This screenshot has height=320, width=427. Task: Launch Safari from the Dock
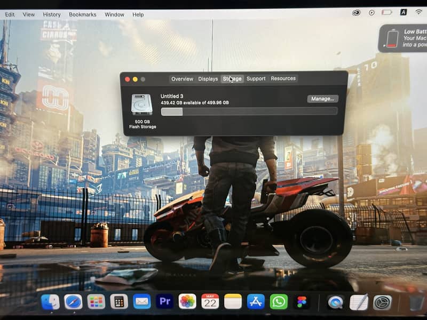(73, 302)
